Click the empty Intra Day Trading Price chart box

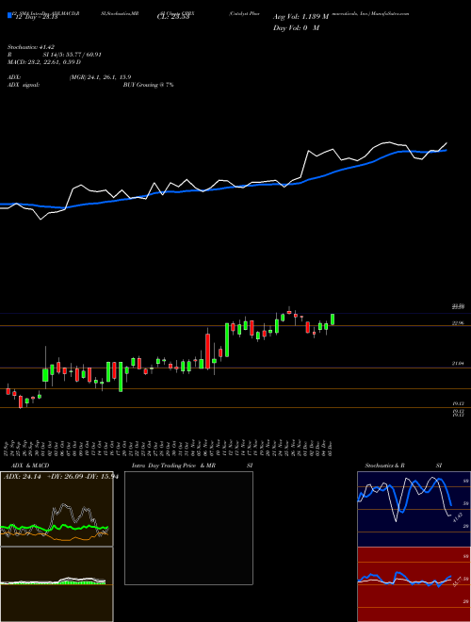(188, 528)
